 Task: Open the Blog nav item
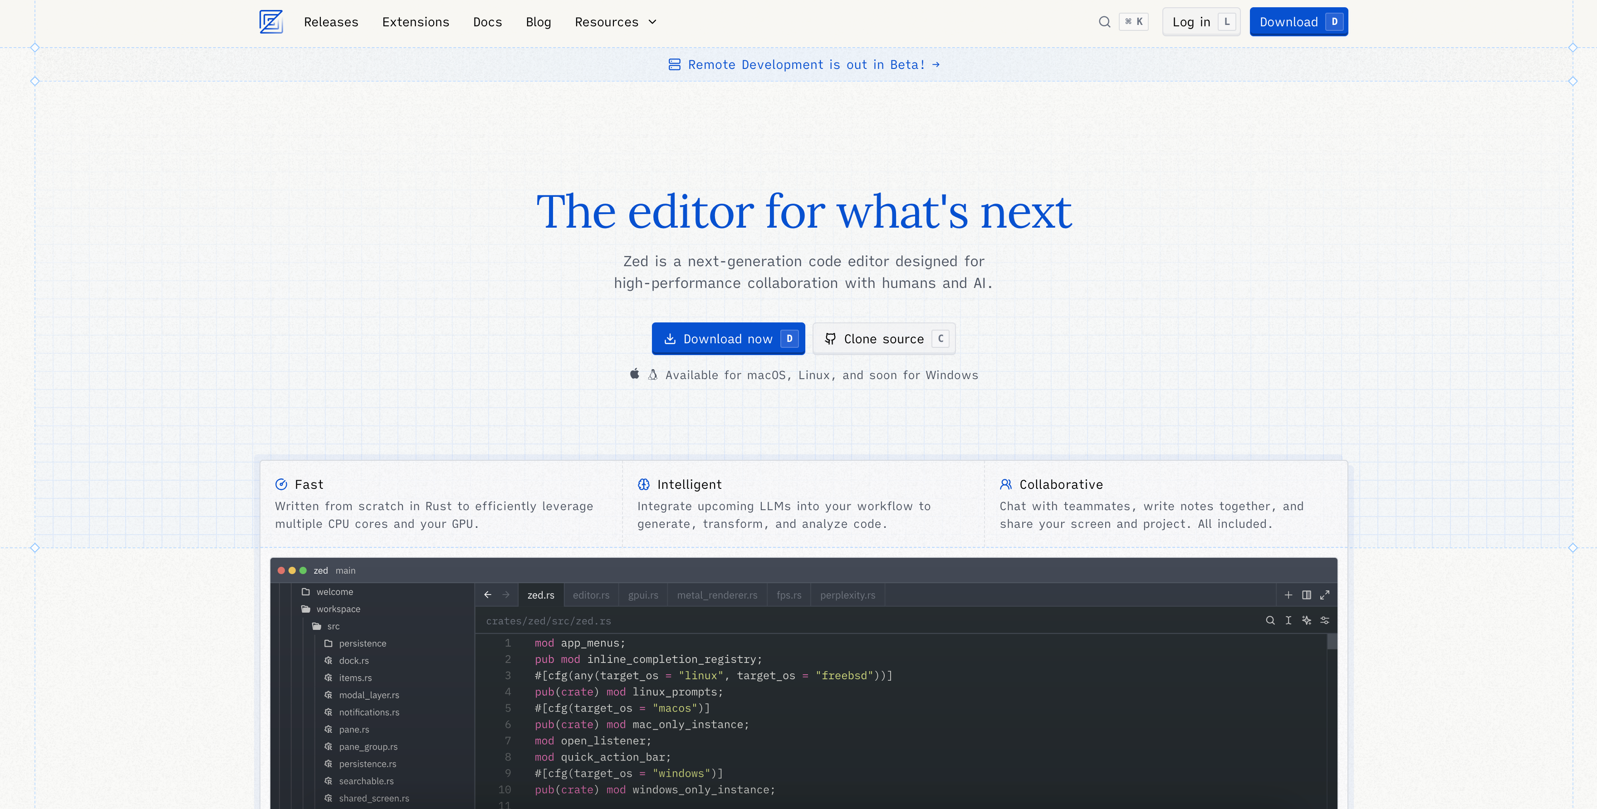pos(538,22)
